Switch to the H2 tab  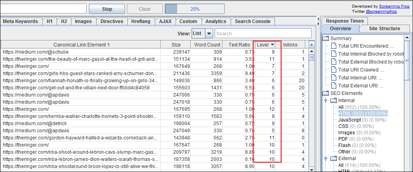click(x=64, y=21)
